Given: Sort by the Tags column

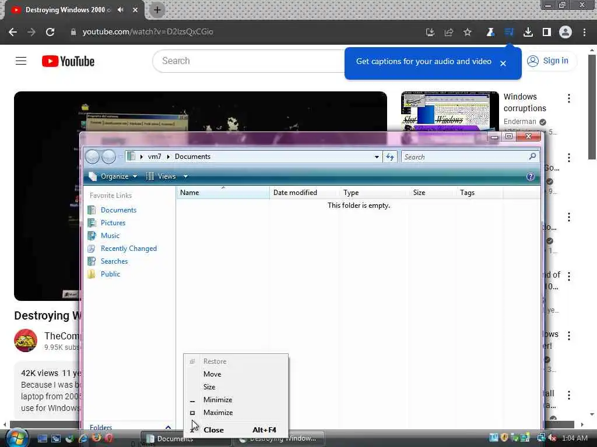Looking at the screenshot, I should coord(479,193).
